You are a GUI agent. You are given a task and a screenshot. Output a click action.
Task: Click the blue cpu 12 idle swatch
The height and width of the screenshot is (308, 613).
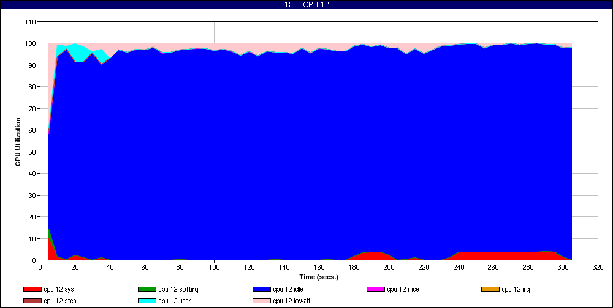[262, 289]
